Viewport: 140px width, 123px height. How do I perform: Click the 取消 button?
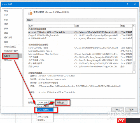tap(131, 110)
